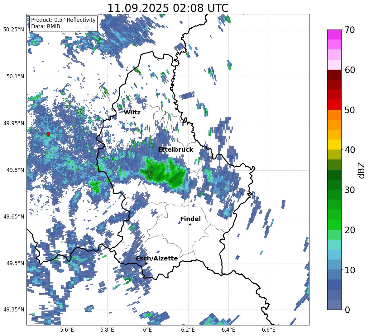Click the small green rain cell left of the border
369x336 pixels.
[x=96, y=186]
